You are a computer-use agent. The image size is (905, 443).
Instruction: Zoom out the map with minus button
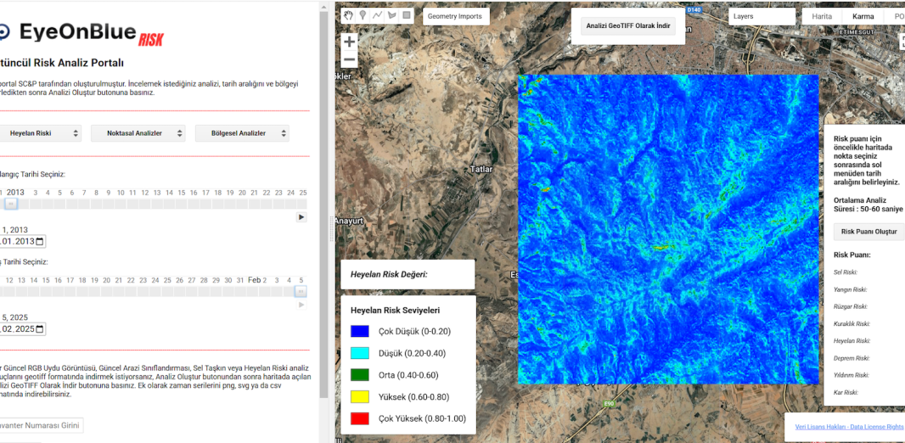click(x=349, y=59)
